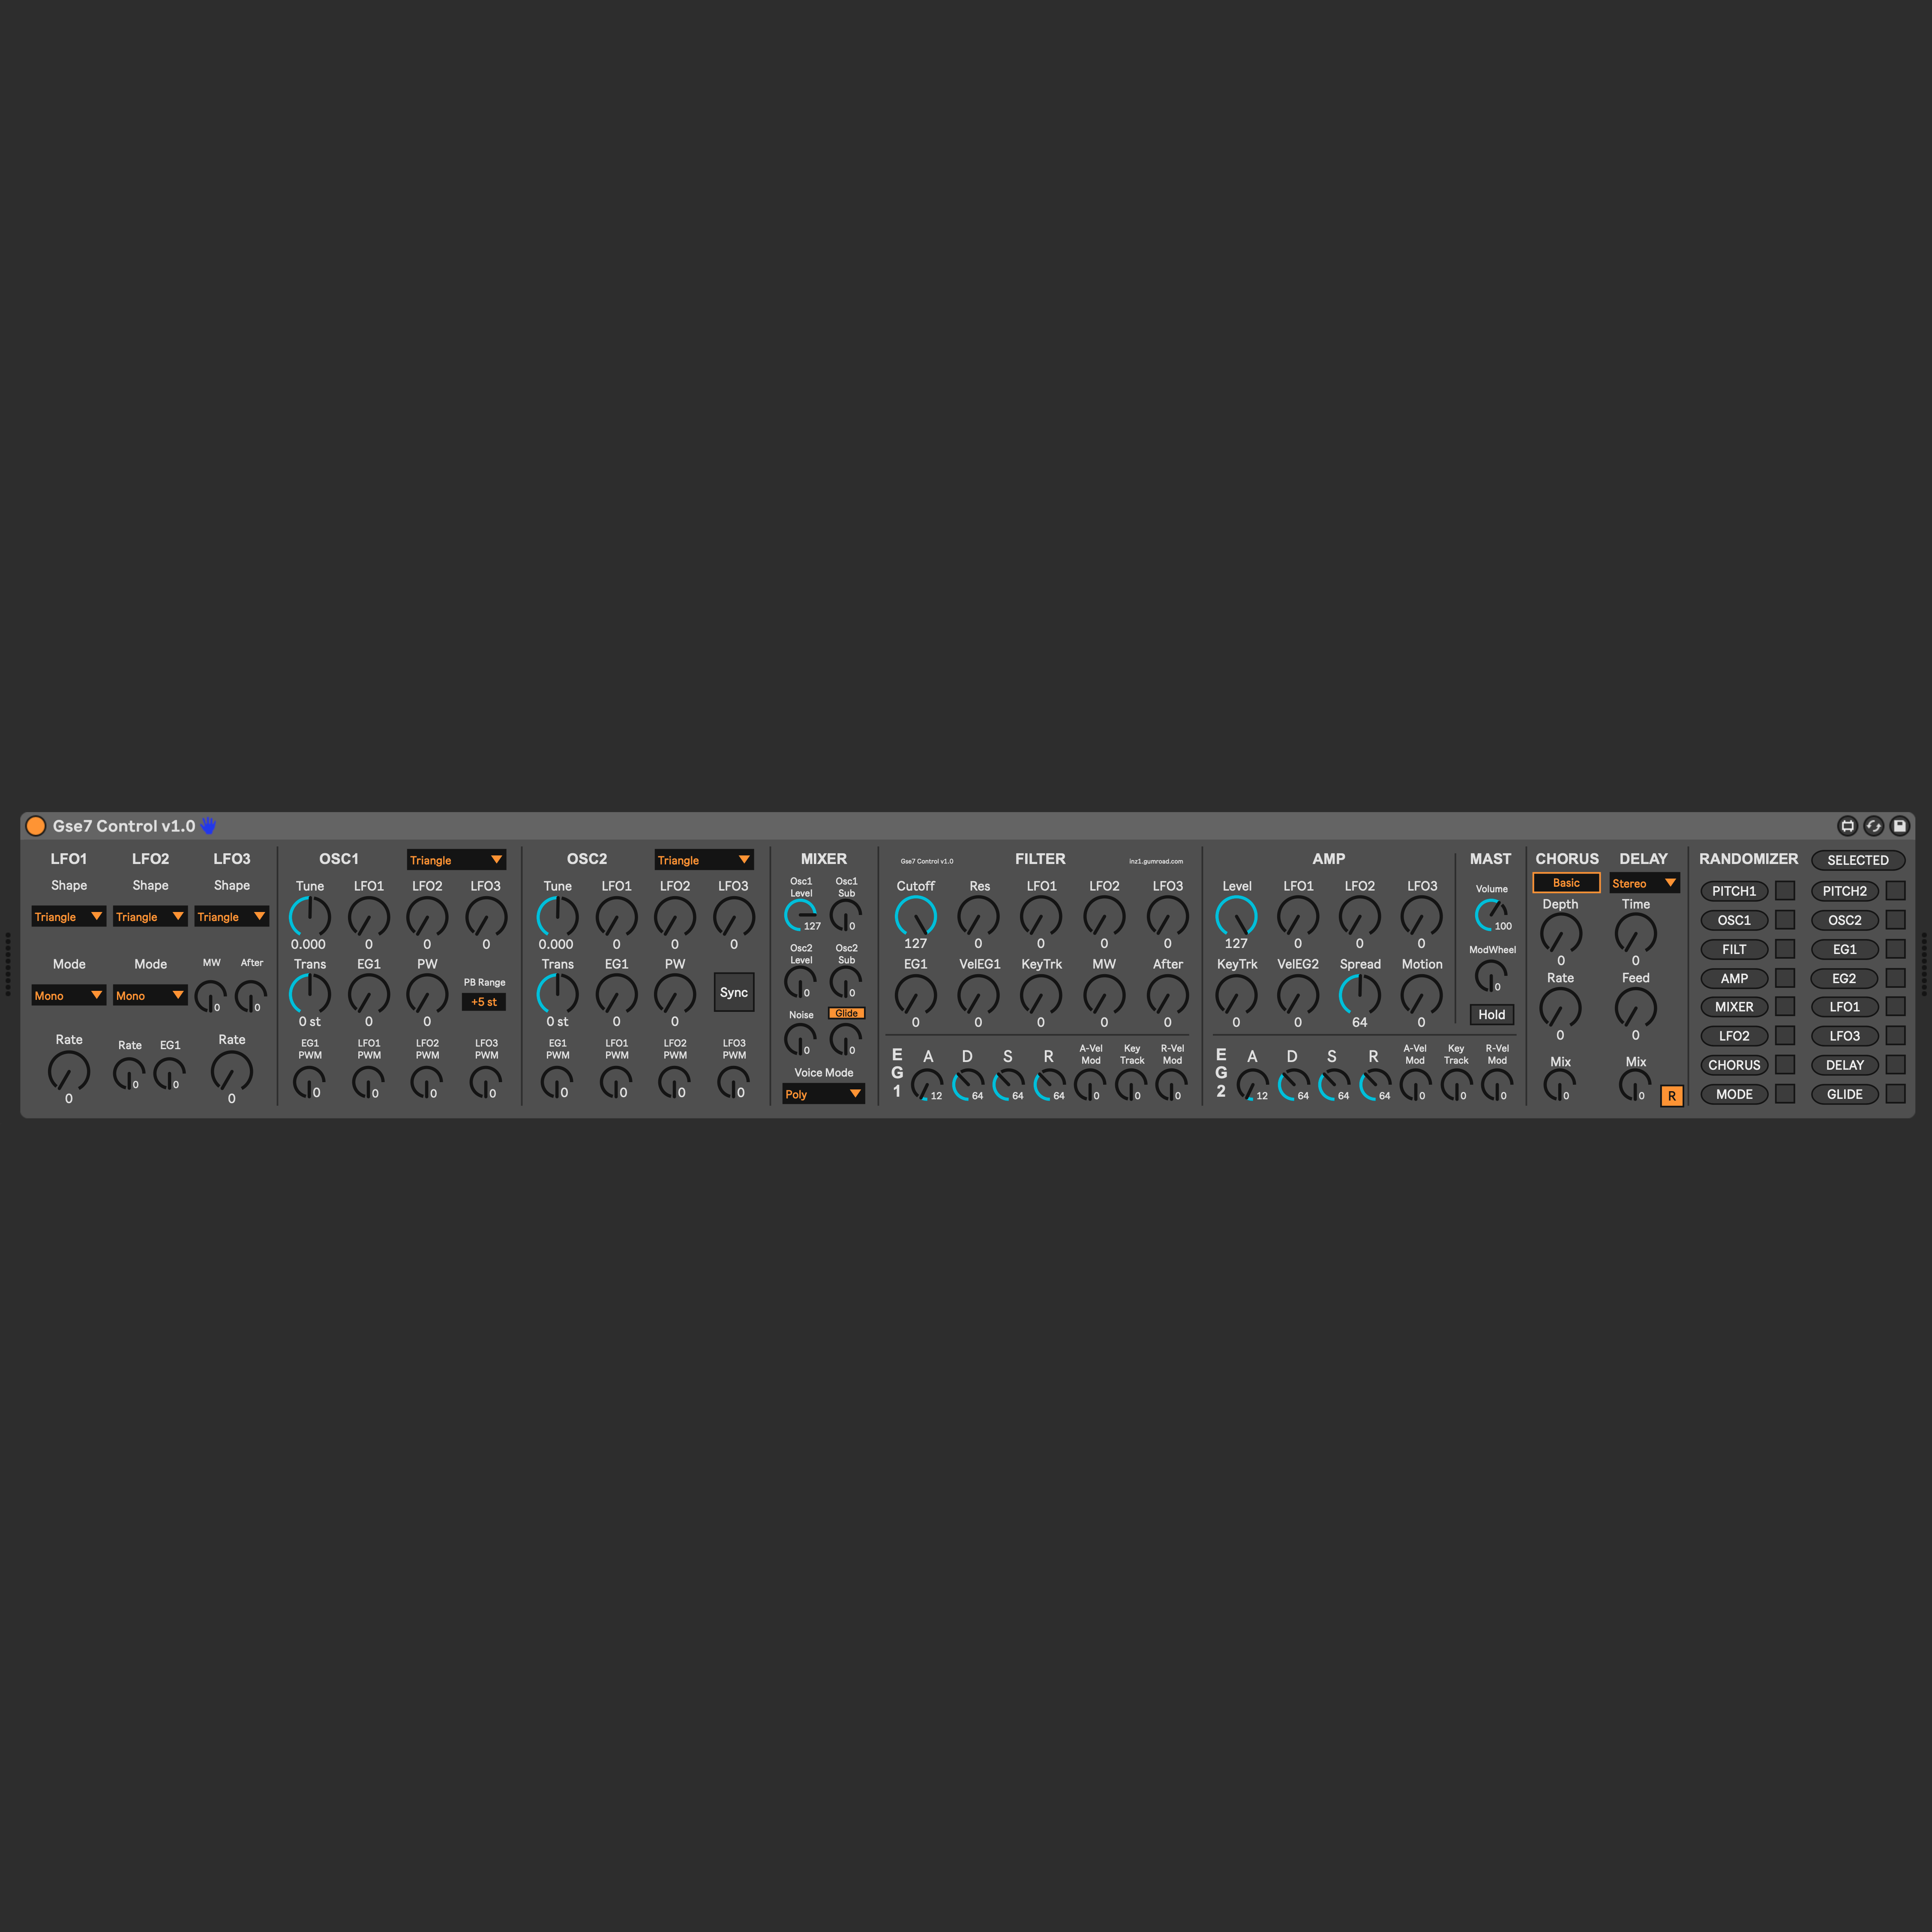Click the device on/off activator circle
The image size is (1932, 1932).
[36, 826]
